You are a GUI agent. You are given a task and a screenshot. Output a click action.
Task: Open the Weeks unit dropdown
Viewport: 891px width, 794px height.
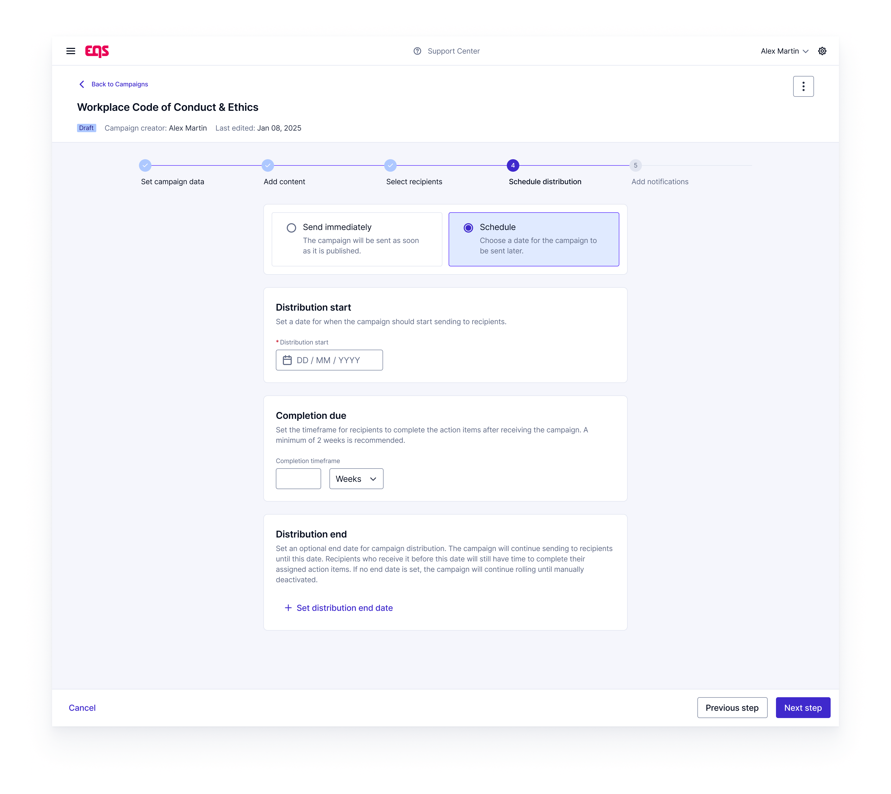click(x=356, y=479)
